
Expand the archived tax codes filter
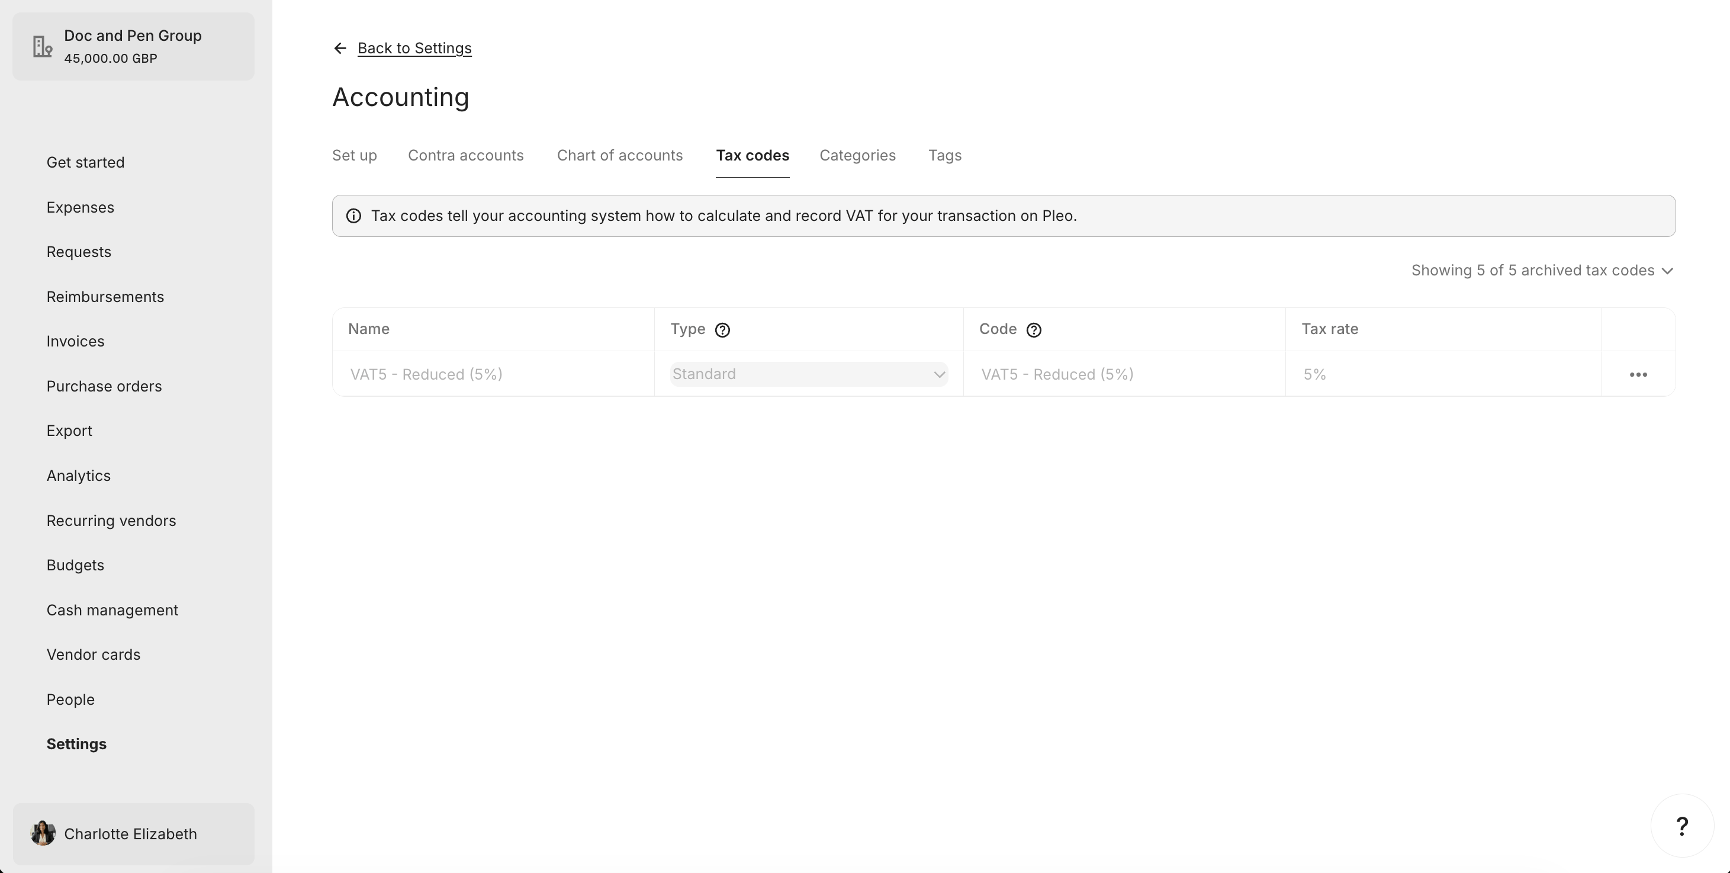(x=1542, y=270)
